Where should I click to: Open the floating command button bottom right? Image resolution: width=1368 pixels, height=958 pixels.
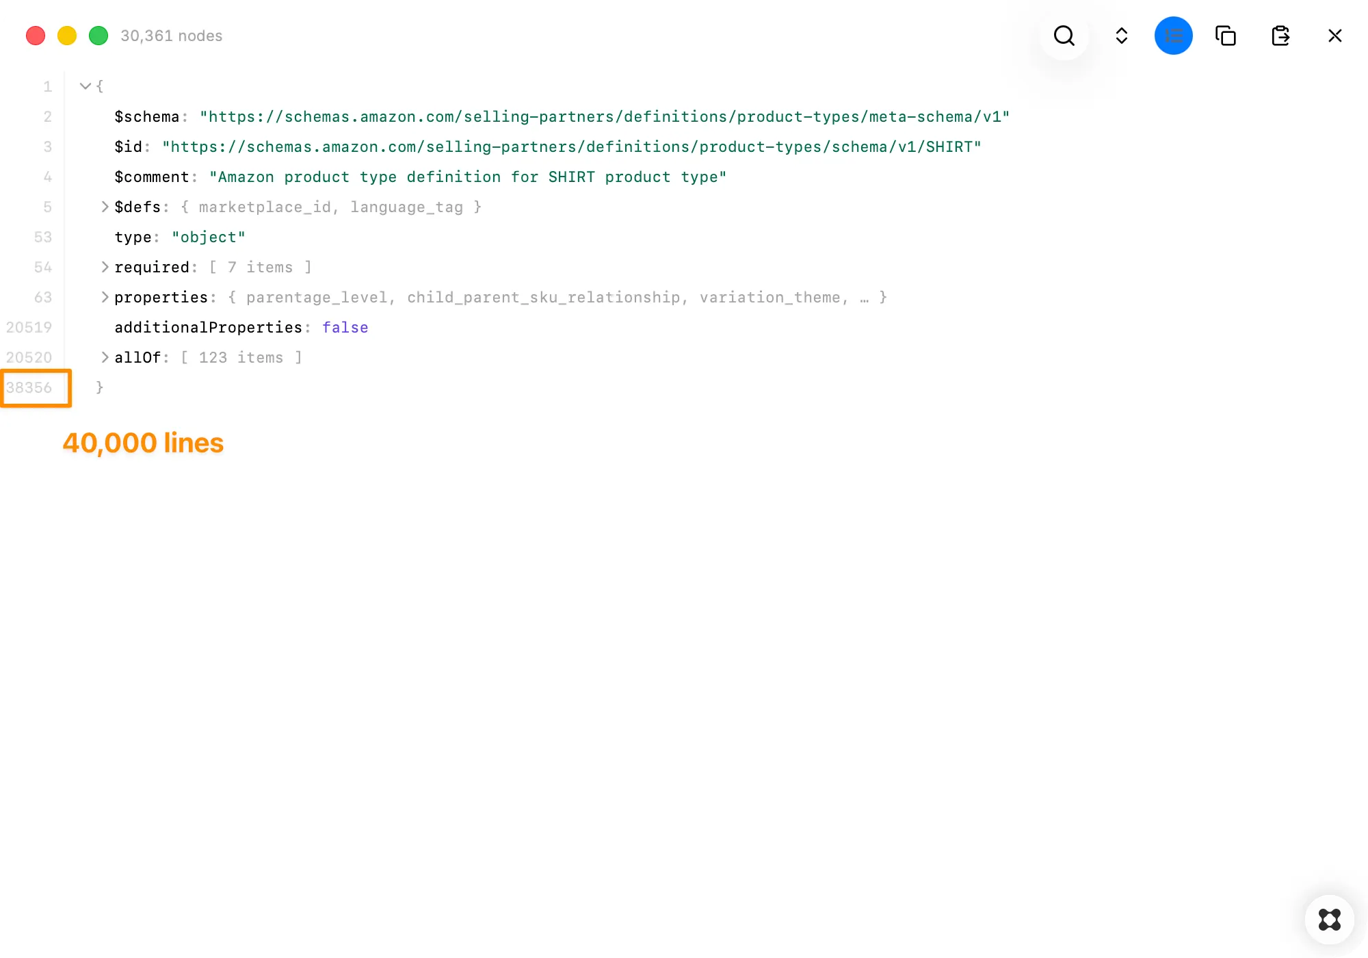(x=1330, y=920)
